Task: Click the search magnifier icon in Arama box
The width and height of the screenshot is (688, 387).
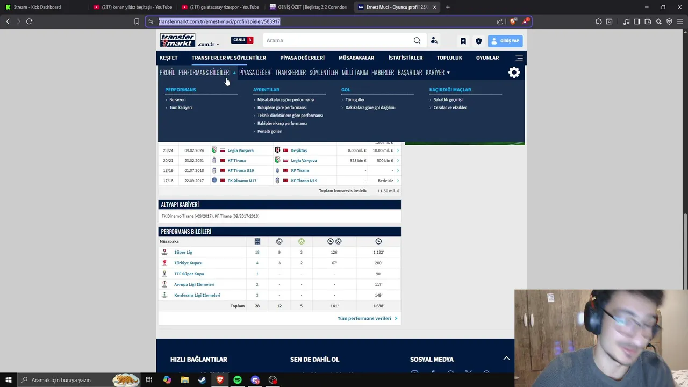Action: [x=417, y=40]
